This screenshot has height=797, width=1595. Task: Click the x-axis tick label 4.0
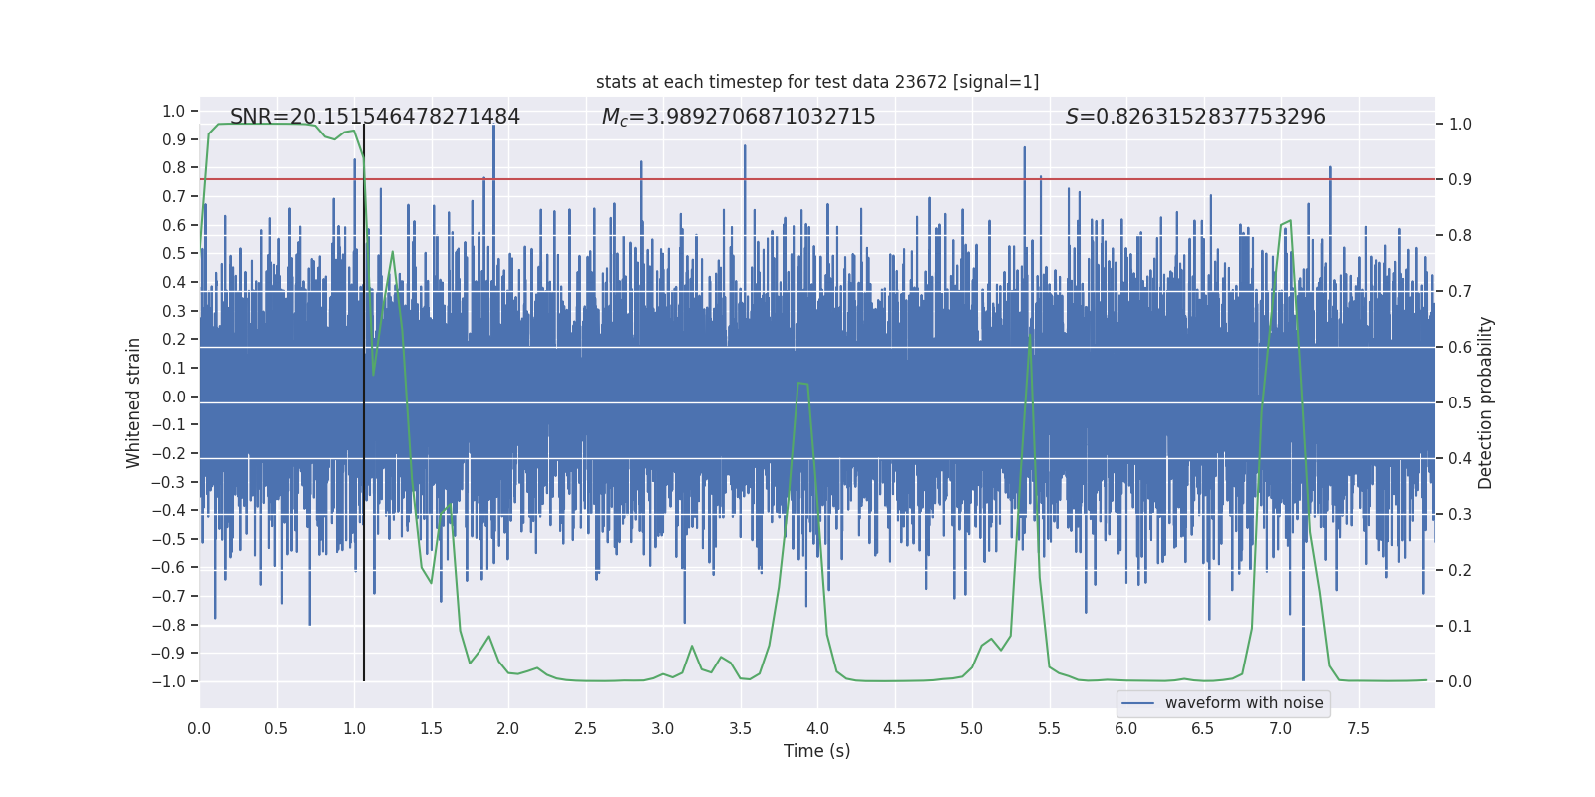pos(817,728)
